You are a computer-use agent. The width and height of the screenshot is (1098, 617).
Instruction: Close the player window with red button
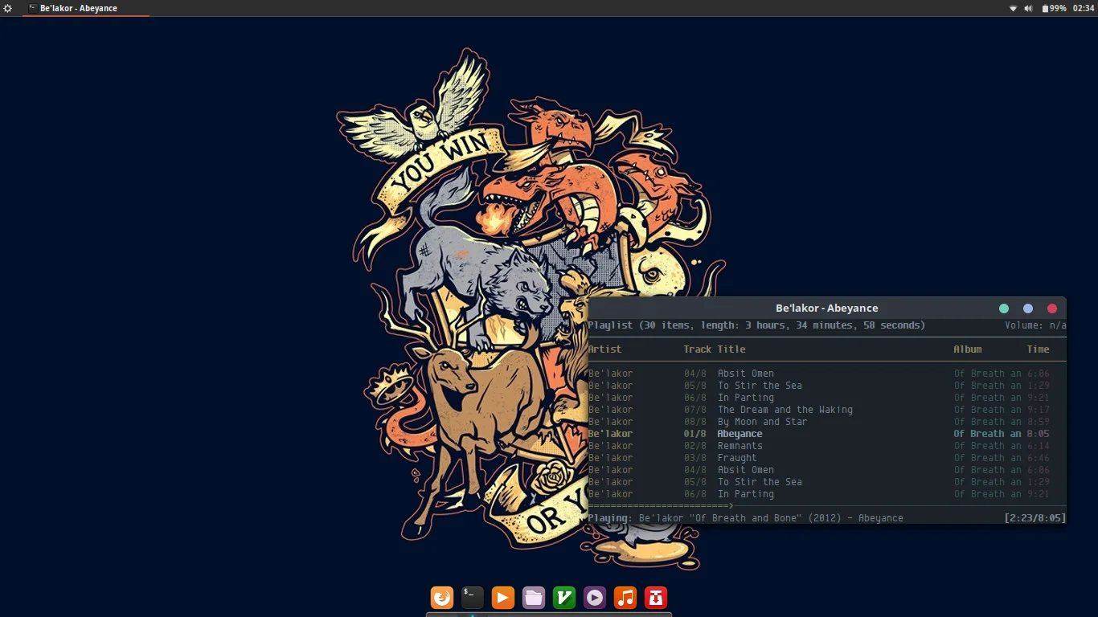point(1052,308)
